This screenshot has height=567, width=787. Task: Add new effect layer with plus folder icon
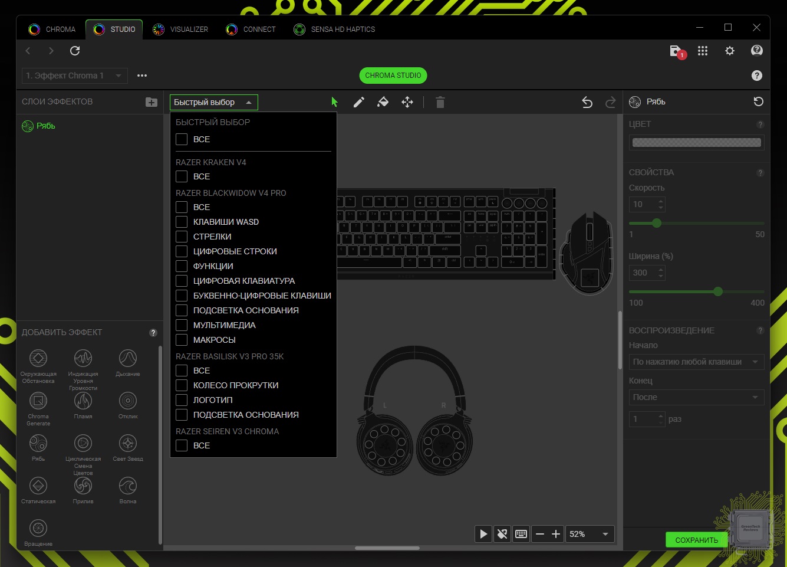tap(152, 102)
